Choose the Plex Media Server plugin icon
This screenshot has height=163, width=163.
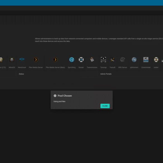point(36,60)
